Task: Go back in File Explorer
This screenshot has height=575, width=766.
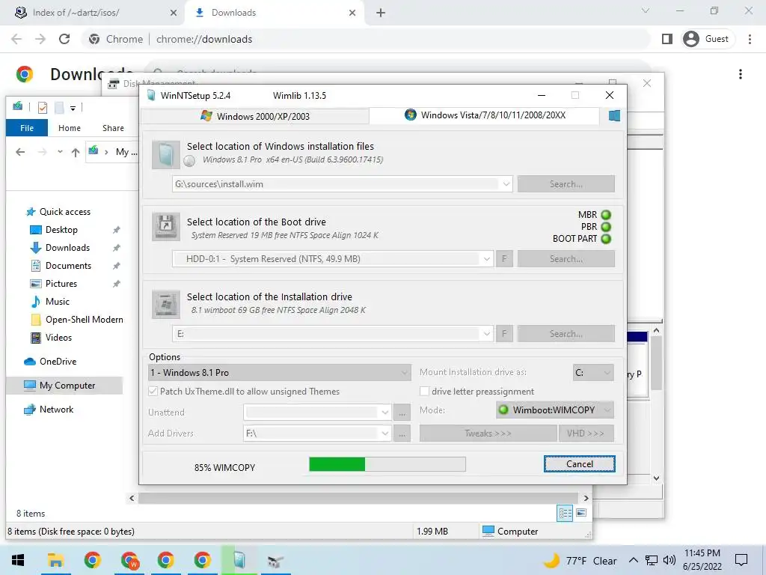Action: (20, 152)
